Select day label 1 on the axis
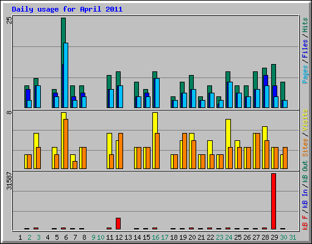Image resolution: width=312 pixels, height=244 pixels. (20, 237)
